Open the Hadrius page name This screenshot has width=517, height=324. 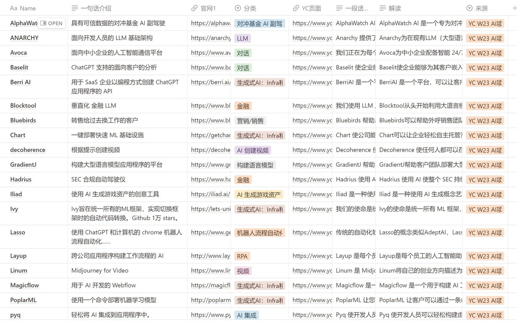[21, 179]
